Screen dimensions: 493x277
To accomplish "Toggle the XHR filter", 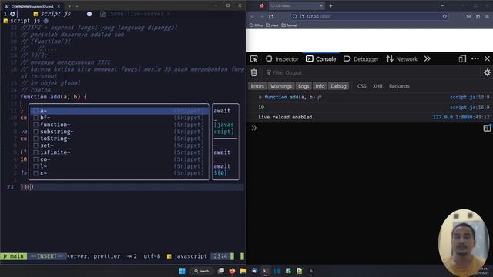I will pyautogui.click(x=377, y=86).
